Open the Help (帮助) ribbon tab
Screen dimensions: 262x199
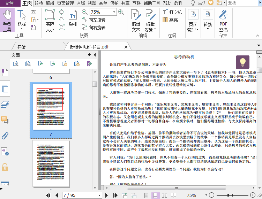coord(167,3)
